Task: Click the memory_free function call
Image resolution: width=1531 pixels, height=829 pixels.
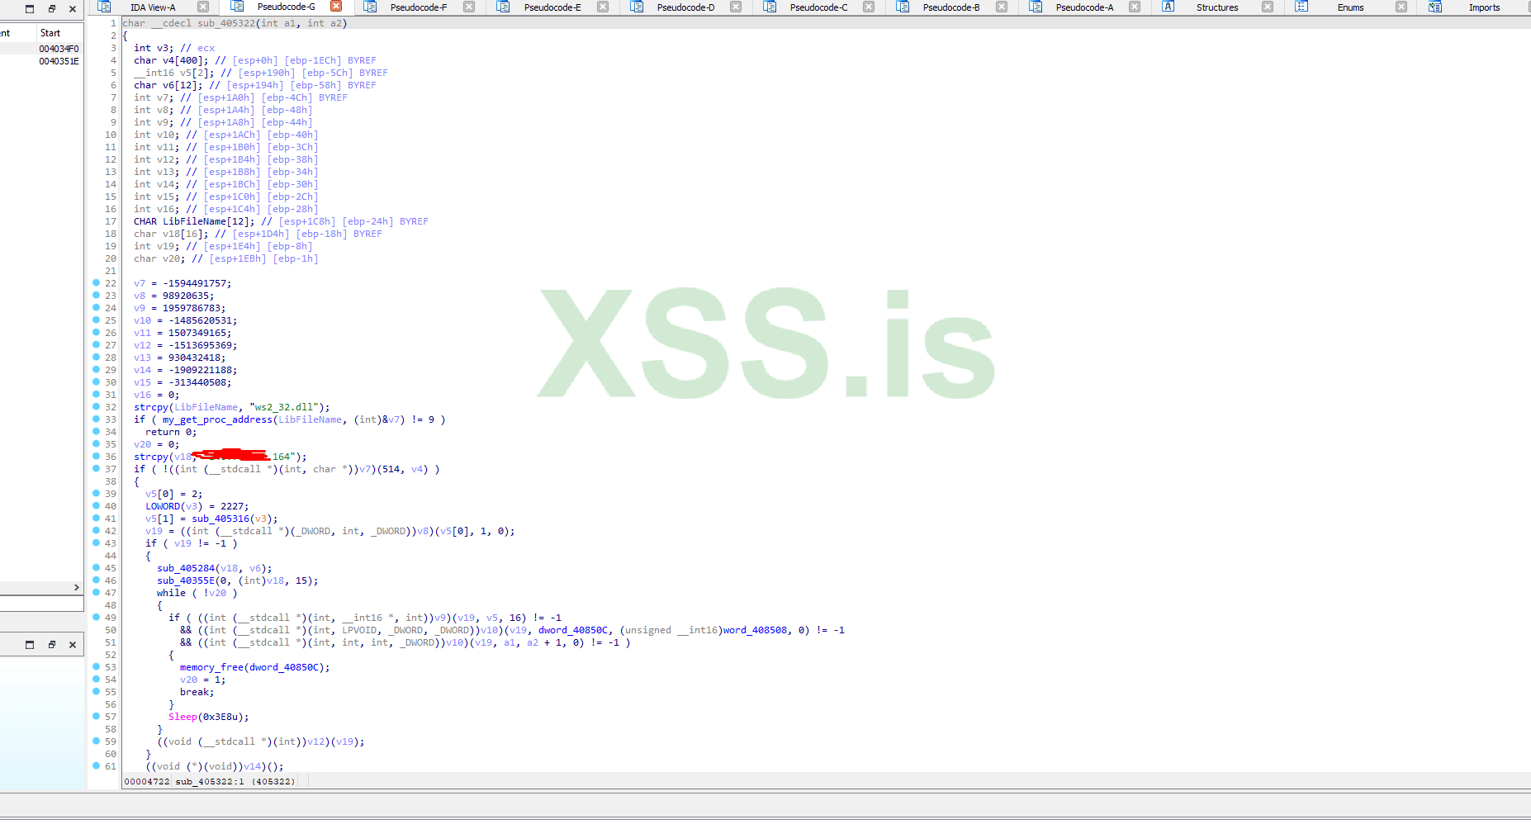Action: (211, 667)
